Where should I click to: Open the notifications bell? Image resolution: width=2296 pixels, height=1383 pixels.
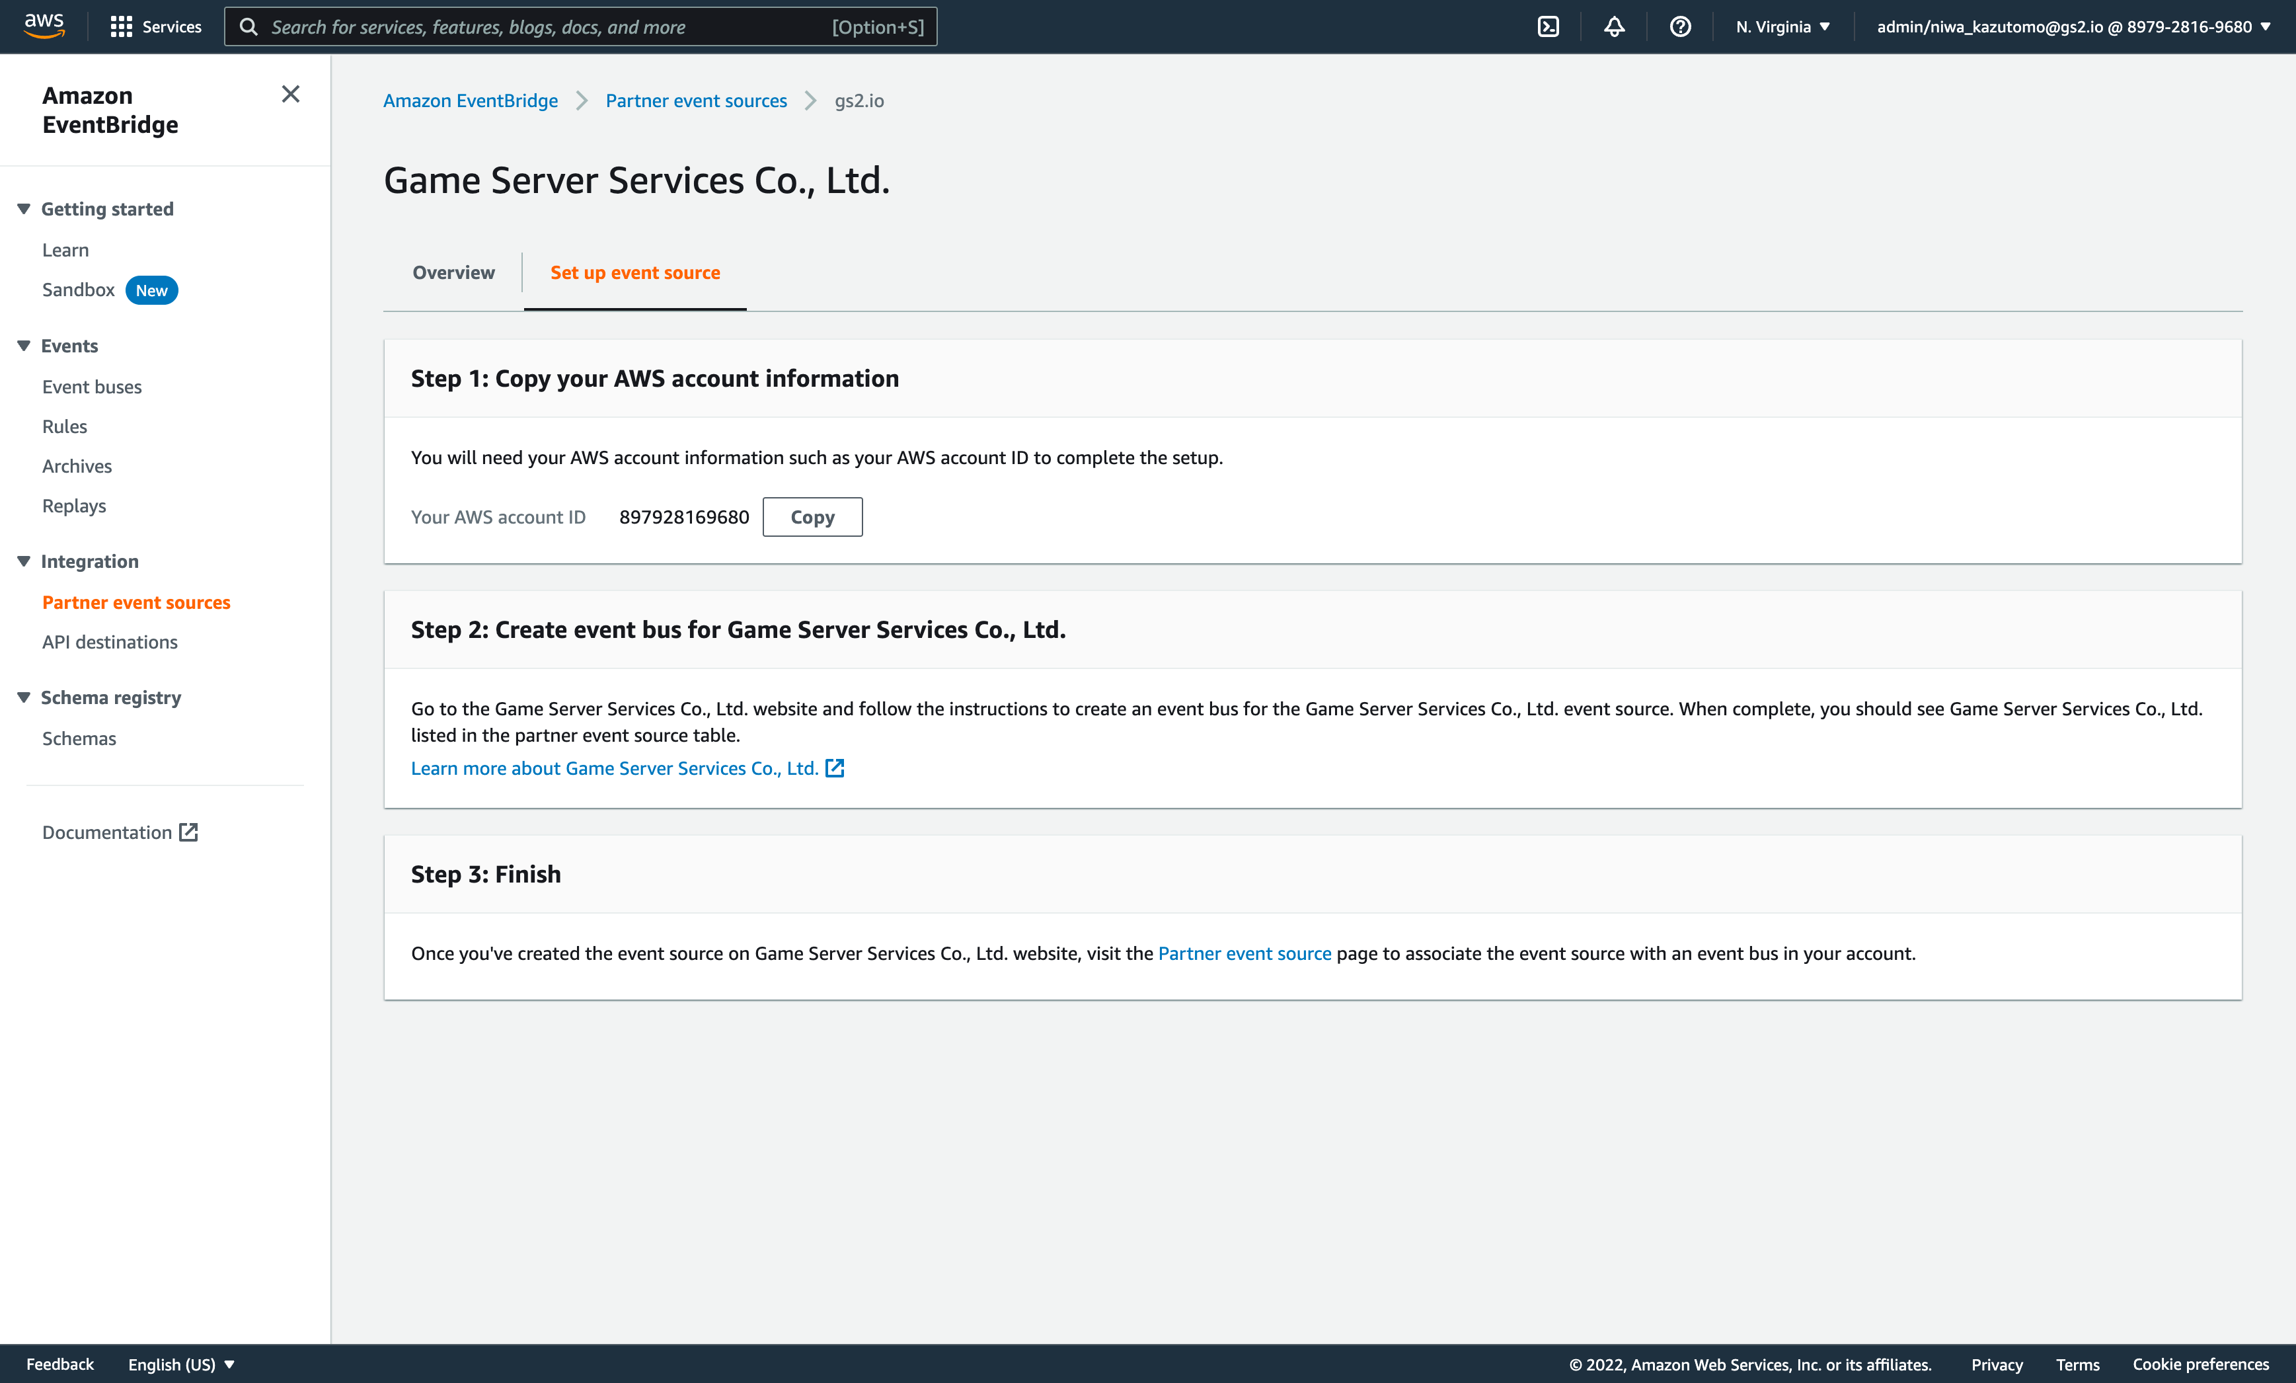coord(1614,27)
